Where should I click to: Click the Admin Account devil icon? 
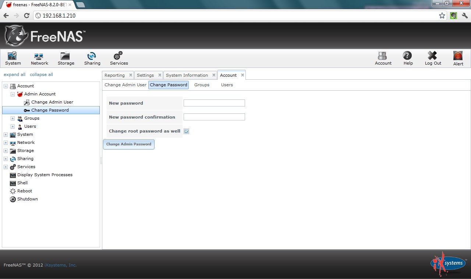coord(20,94)
